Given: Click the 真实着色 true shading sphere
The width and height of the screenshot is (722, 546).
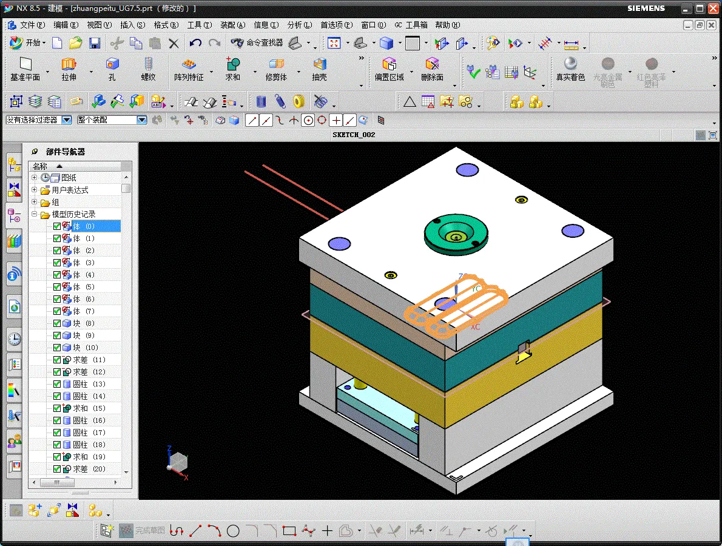Looking at the screenshot, I should [570, 64].
